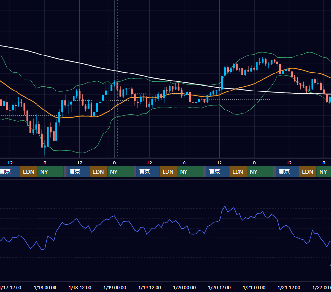Click the 1/18 00:00 date label

(x=45, y=287)
